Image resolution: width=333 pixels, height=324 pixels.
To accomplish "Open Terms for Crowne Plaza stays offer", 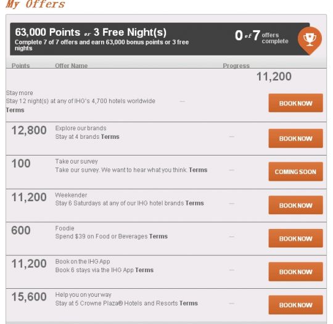I will tap(189, 303).
